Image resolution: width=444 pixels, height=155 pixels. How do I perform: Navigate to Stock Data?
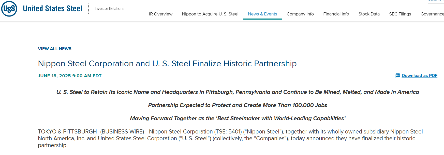point(369,14)
